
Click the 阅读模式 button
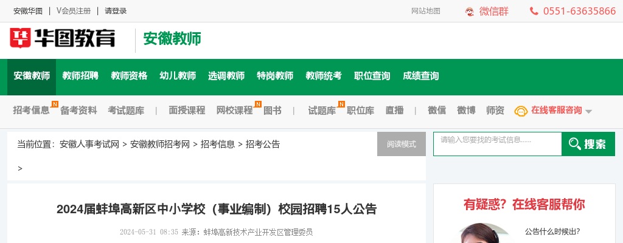pyautogui.click(x=402, y=144)
